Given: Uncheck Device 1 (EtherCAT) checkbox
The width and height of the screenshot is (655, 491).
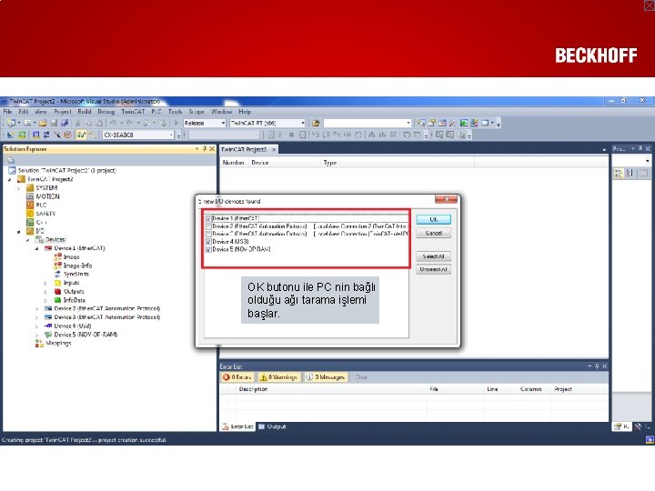Looking at the screenshot, I should [208, 218].
